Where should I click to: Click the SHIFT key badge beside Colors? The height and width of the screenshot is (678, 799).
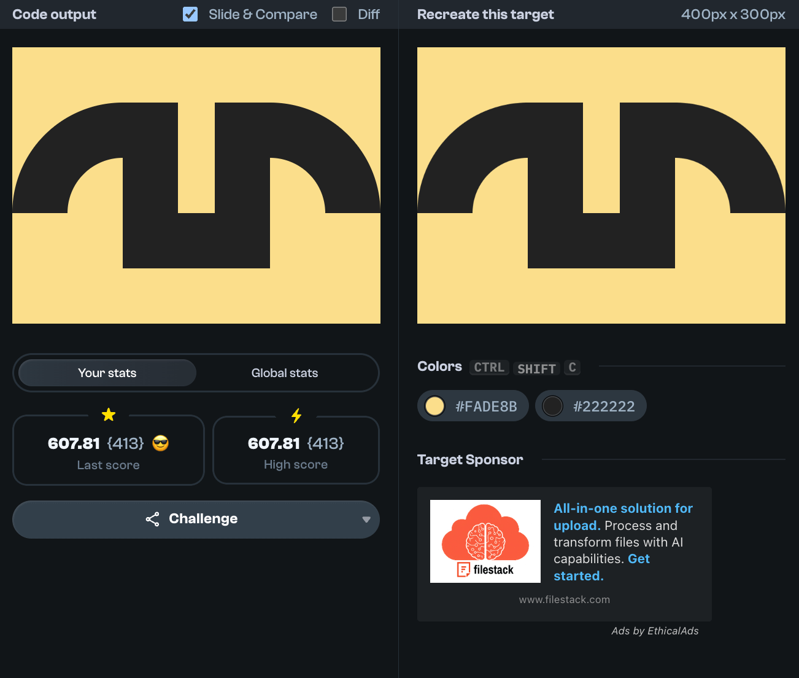[536, 368]
